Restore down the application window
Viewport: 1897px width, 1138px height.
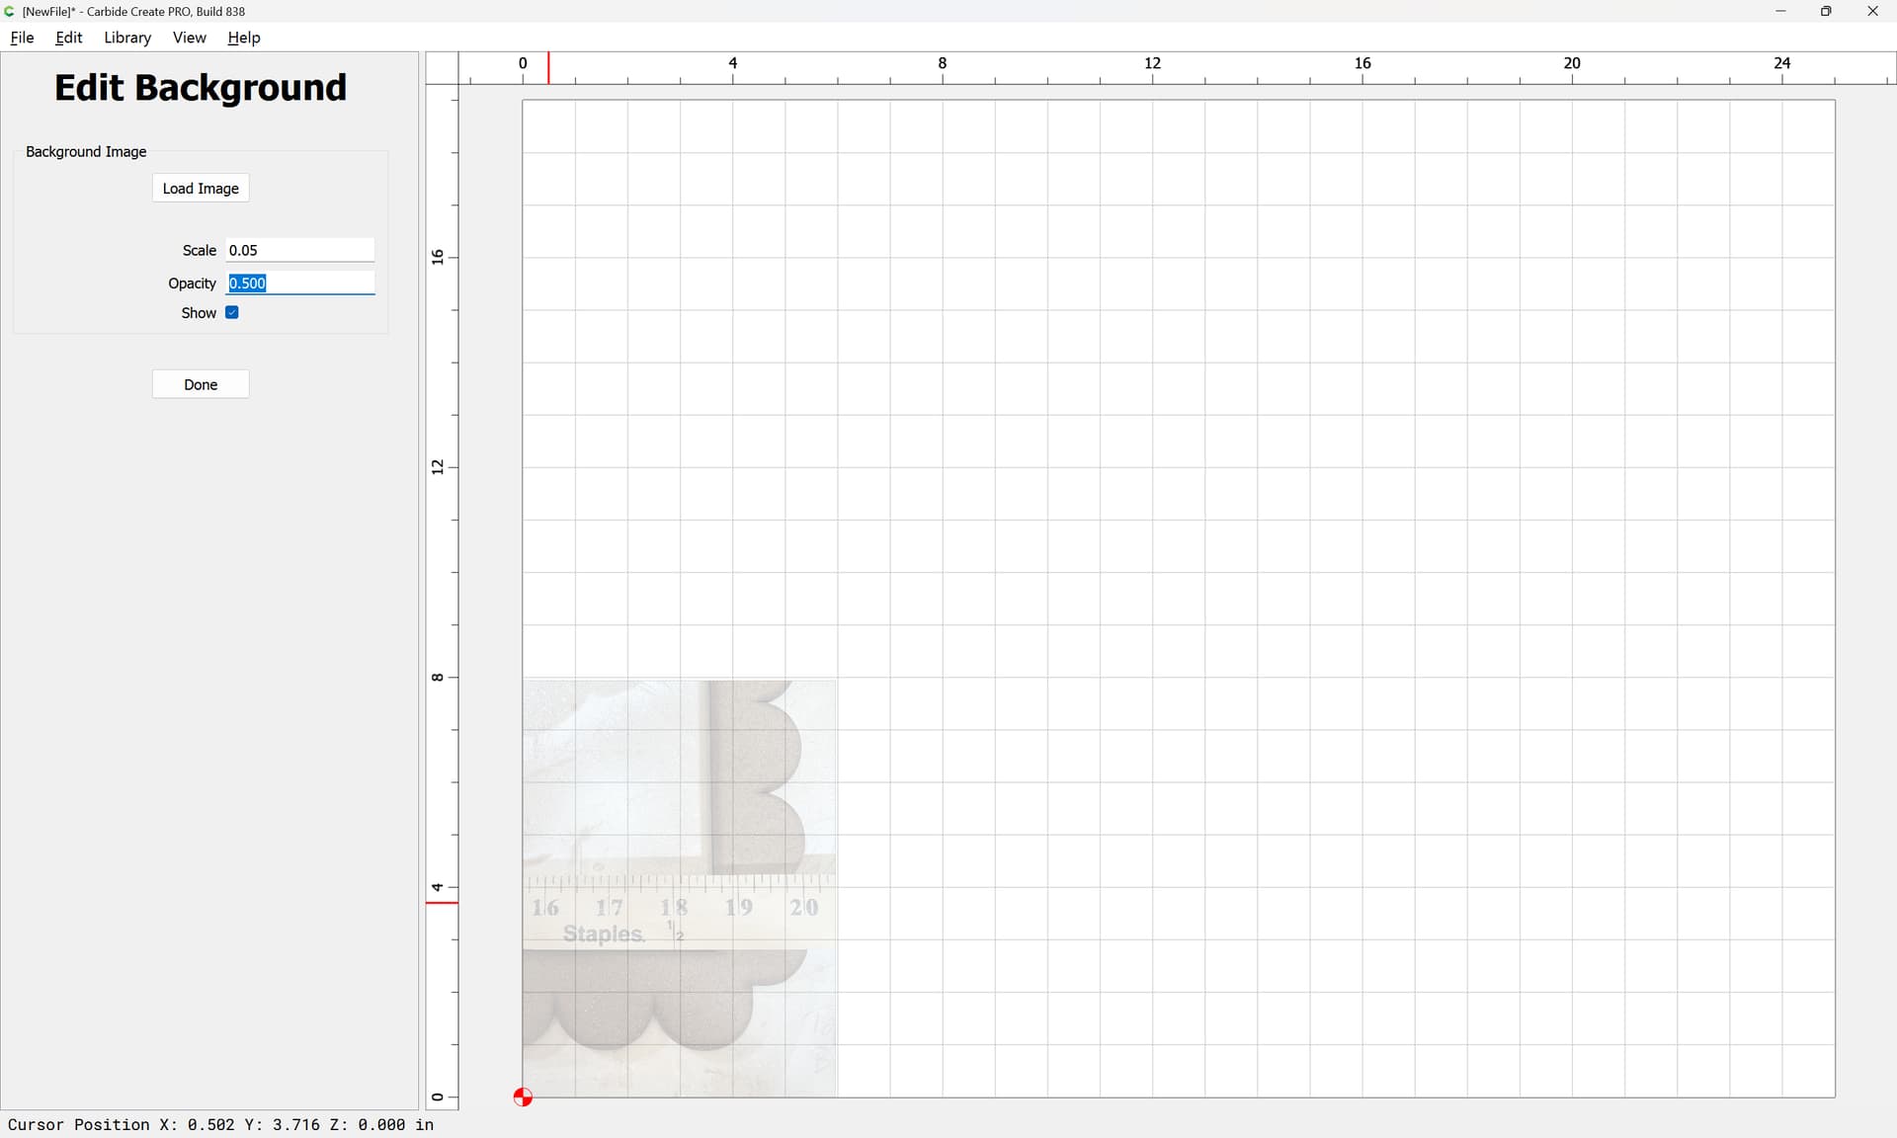tap(1826, 11)
